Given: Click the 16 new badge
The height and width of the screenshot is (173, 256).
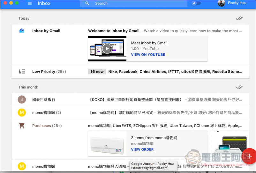Looking at the screenshot, I should click(97, 72).
